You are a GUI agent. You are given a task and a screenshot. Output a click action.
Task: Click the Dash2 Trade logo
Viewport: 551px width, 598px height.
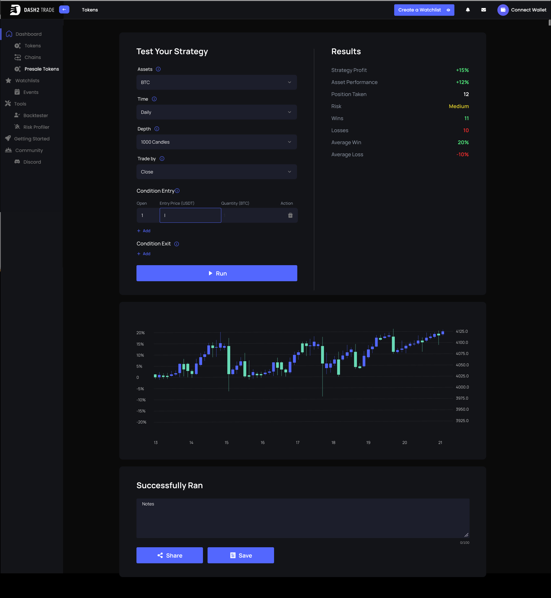coord(32,10)
